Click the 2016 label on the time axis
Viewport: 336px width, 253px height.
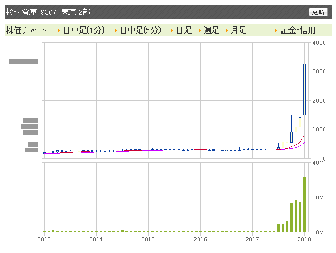click(x=200, y=239)
